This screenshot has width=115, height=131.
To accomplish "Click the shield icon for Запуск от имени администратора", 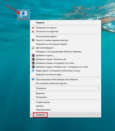I will pos(33,40).
